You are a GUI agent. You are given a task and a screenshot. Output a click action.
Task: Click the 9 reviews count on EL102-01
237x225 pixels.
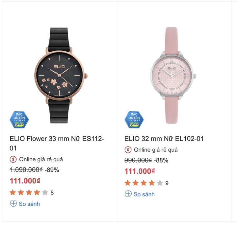pos(167,183)
